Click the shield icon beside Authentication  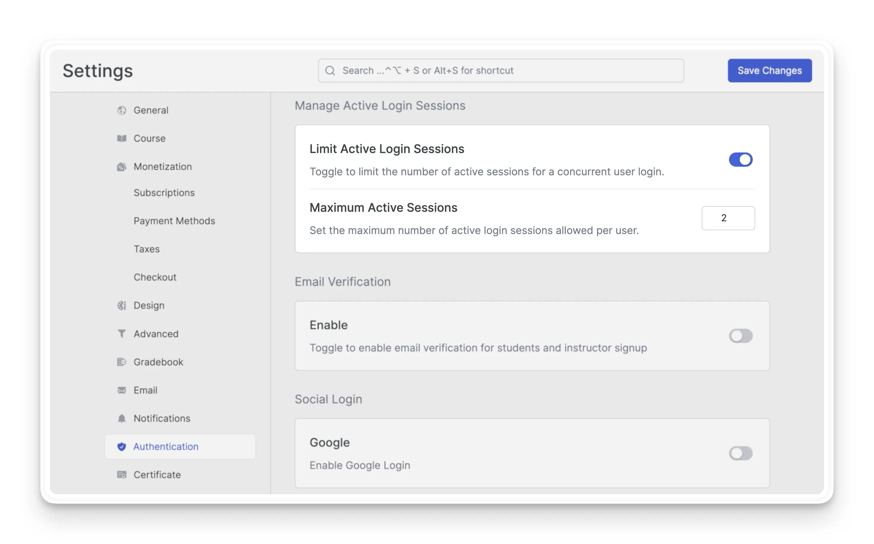click(x=122, y=446)
